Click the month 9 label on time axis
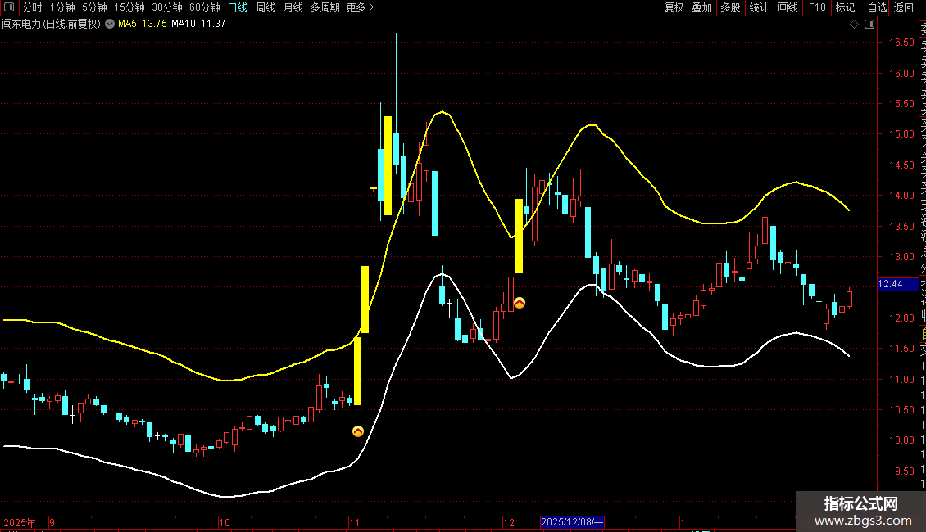This screenshot has height=532, width=926. (52, 522)
